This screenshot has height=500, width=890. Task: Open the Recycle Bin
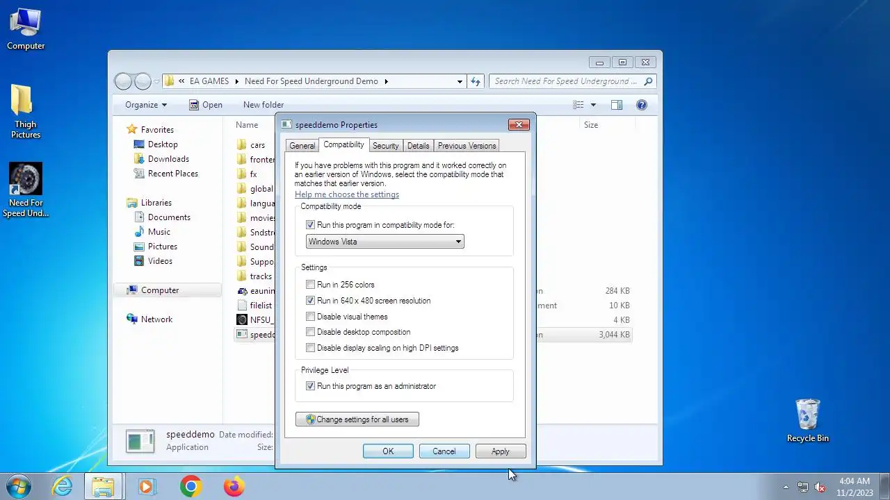[807, 420]
